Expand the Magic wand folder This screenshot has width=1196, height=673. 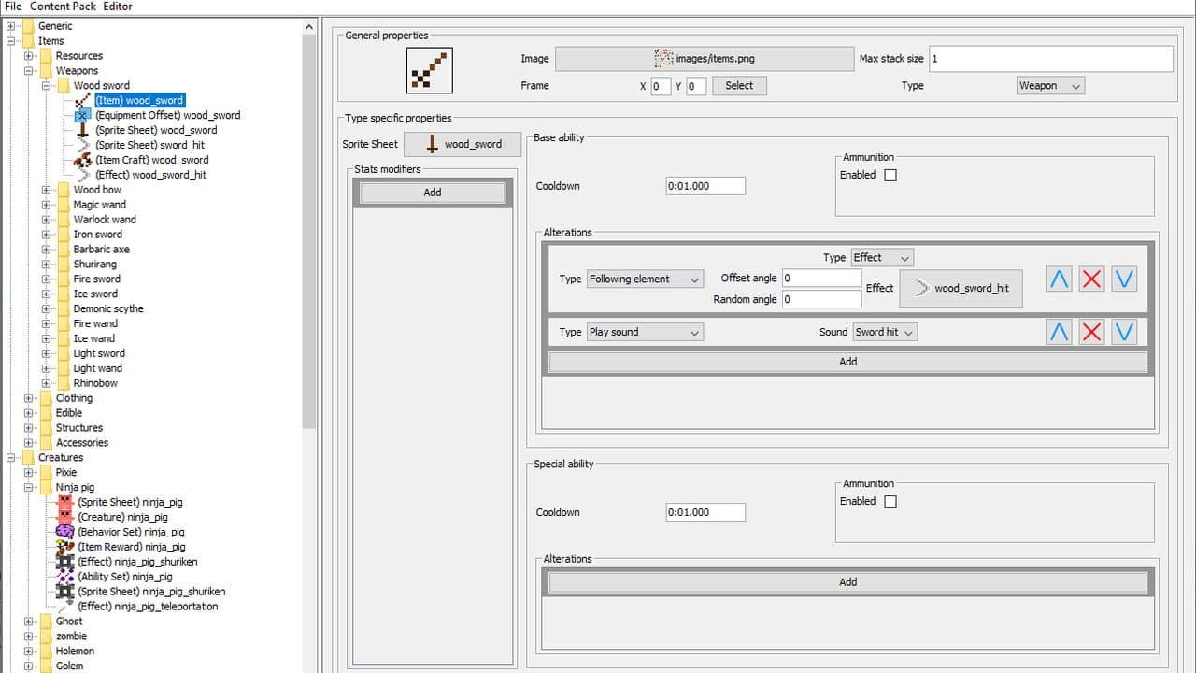[46, 205]
